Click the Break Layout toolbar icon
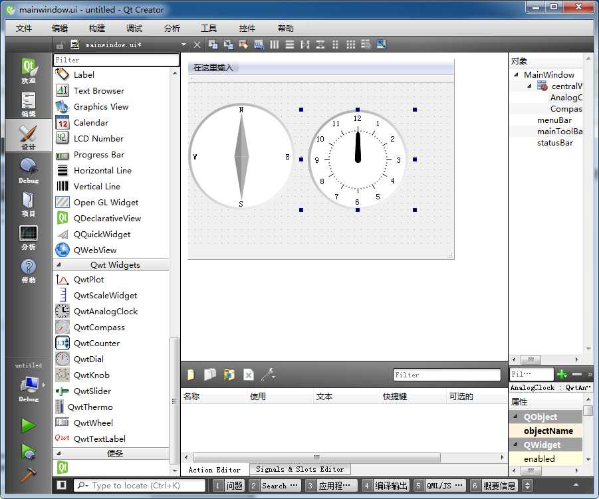This screenshot has width=599, height=499. pos(366,45)
